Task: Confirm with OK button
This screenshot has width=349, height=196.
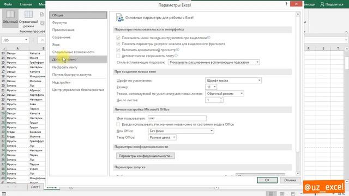Action: pos(267,180)
